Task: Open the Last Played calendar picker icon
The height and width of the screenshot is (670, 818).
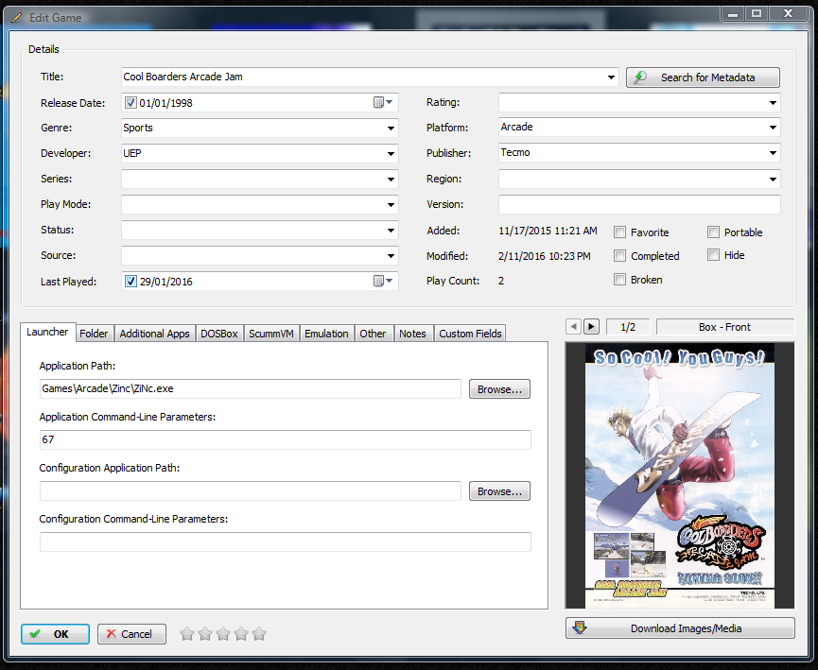Action: [x=383, y=281]
